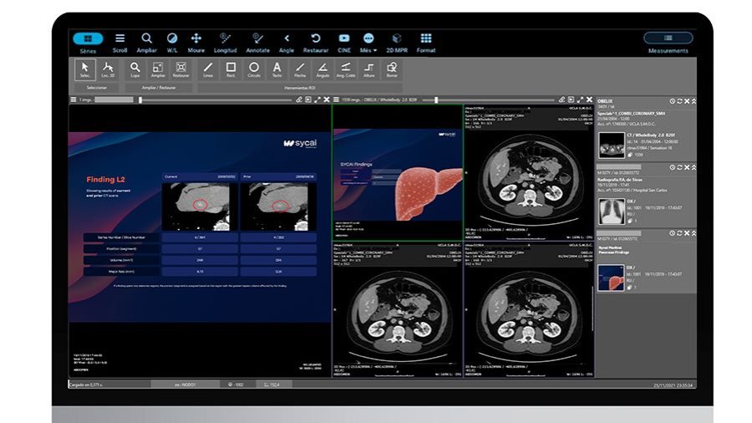This screenshot has width=752, height=423.
Task: Select the Ang. Cobb angle tool
Action: tap(345, 69)
